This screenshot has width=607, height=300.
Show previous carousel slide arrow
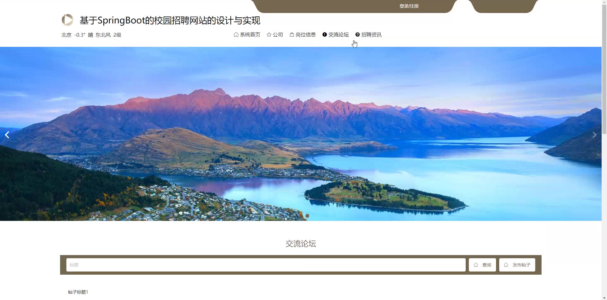(x=7, y=135)
